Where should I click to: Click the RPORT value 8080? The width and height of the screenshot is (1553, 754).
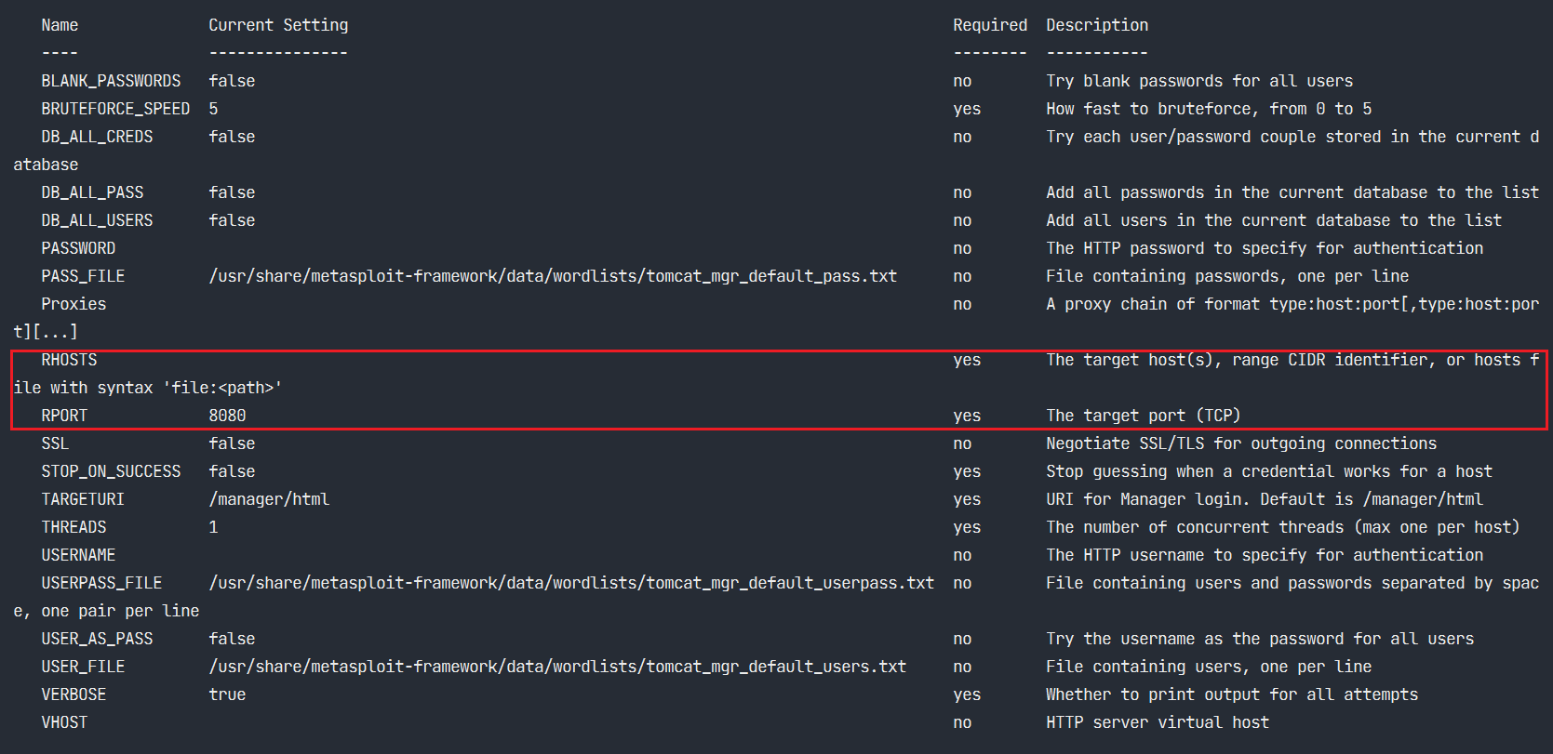(x=227, y=416)
